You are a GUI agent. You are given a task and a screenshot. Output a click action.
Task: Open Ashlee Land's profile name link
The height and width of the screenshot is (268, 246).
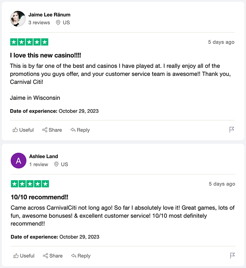pos(43,156)
